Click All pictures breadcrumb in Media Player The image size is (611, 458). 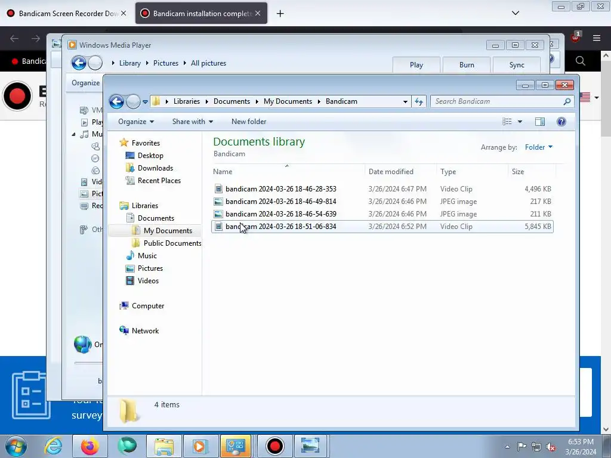[208, 63]
